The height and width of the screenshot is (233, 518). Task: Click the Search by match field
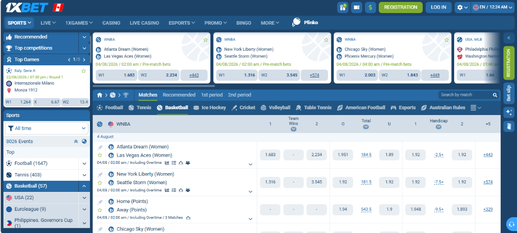(x=465, y=95)
